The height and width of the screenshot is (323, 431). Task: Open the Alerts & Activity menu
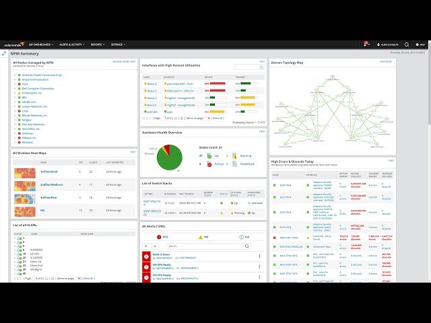(x=72, y=44)
